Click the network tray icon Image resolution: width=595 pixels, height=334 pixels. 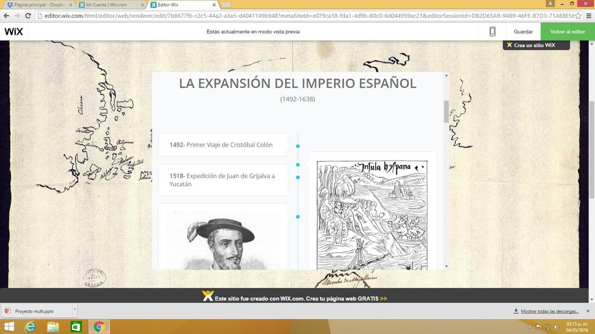[x=547, y=327]
